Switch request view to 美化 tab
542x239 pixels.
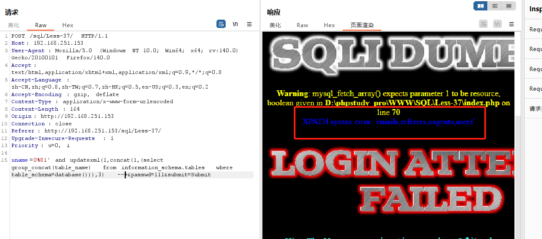(13, 25)
